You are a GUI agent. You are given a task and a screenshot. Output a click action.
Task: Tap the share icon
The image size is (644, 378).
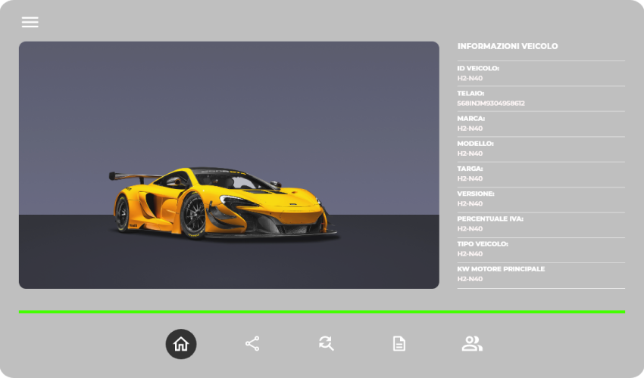pyautogui.click(x=252, y=344)
